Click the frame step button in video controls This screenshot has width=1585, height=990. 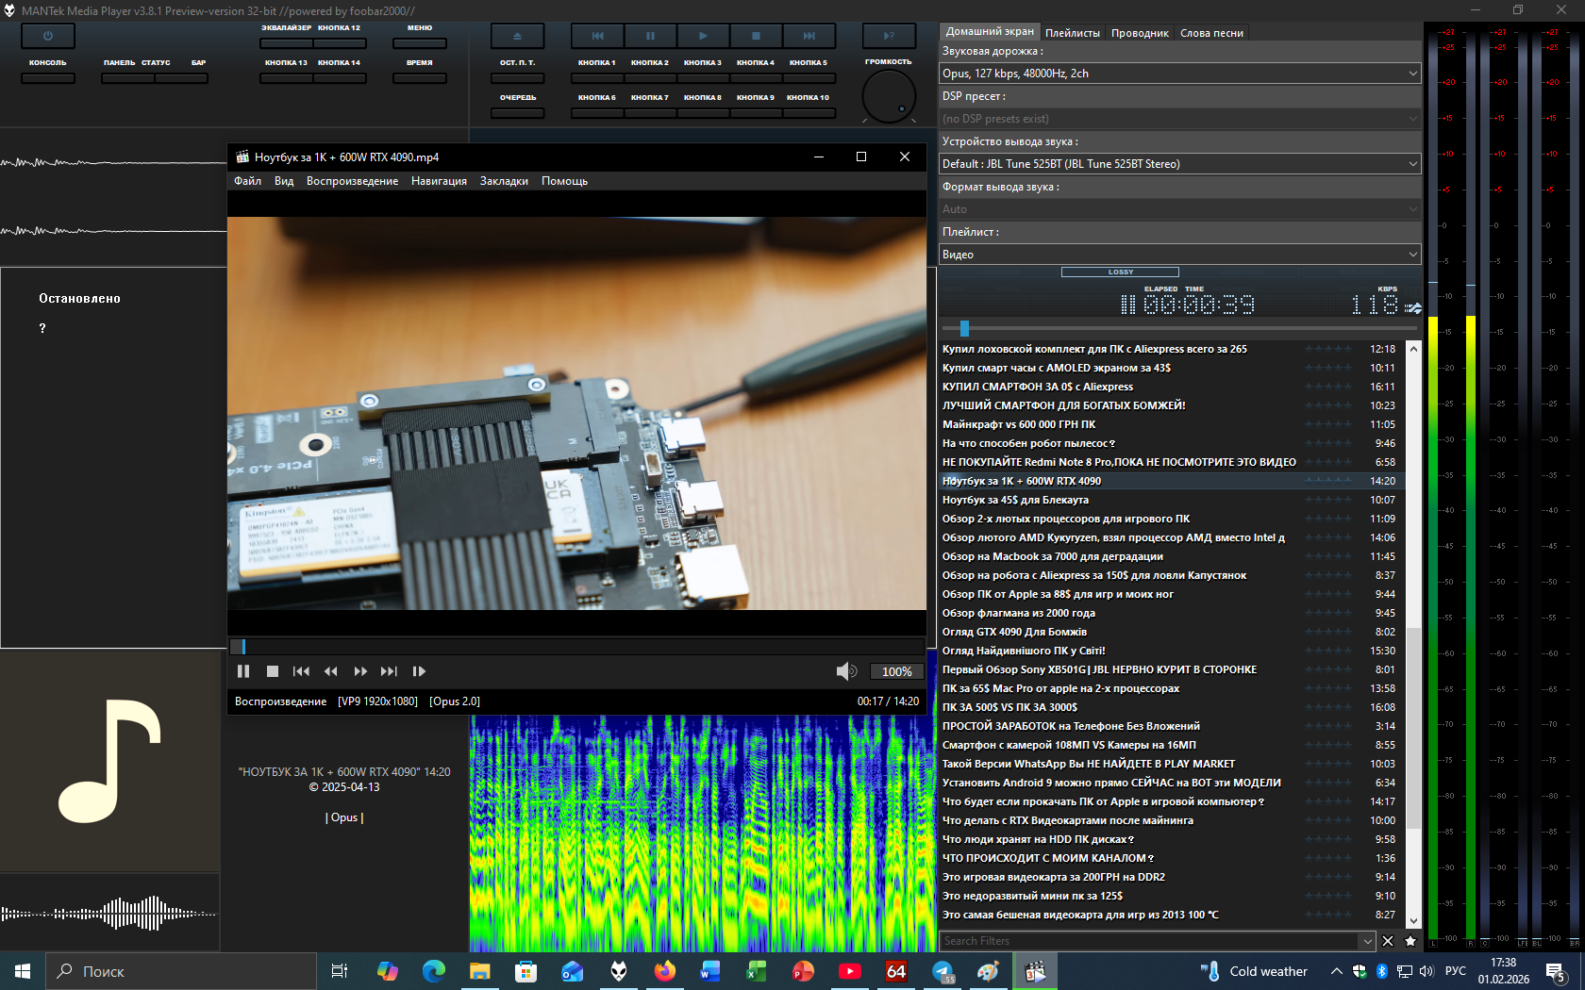(419, 671)
